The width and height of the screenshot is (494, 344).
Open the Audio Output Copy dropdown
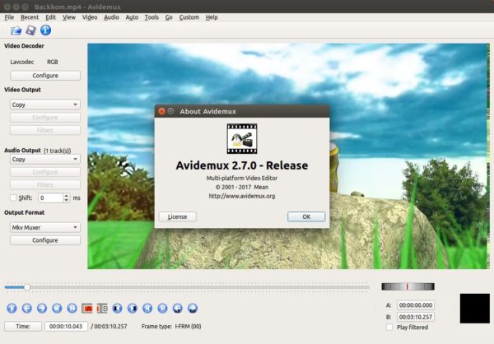[44, 160]
